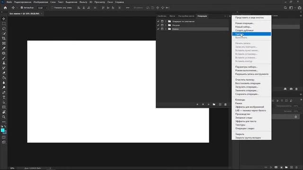303x170 pixels.
Task: Expand the Default Actions set
Action: [166, 21]
